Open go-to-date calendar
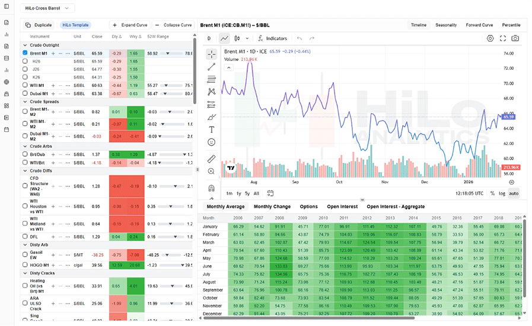 click(x=270, y=193)
